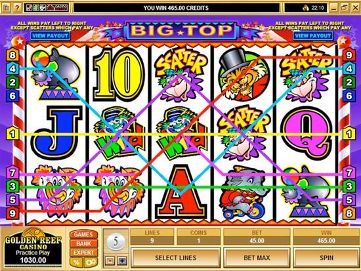The width and height of the screenshot is (361, 271).
Task: Toggle payline 1 marker on left
Action: tap(12, 134)
